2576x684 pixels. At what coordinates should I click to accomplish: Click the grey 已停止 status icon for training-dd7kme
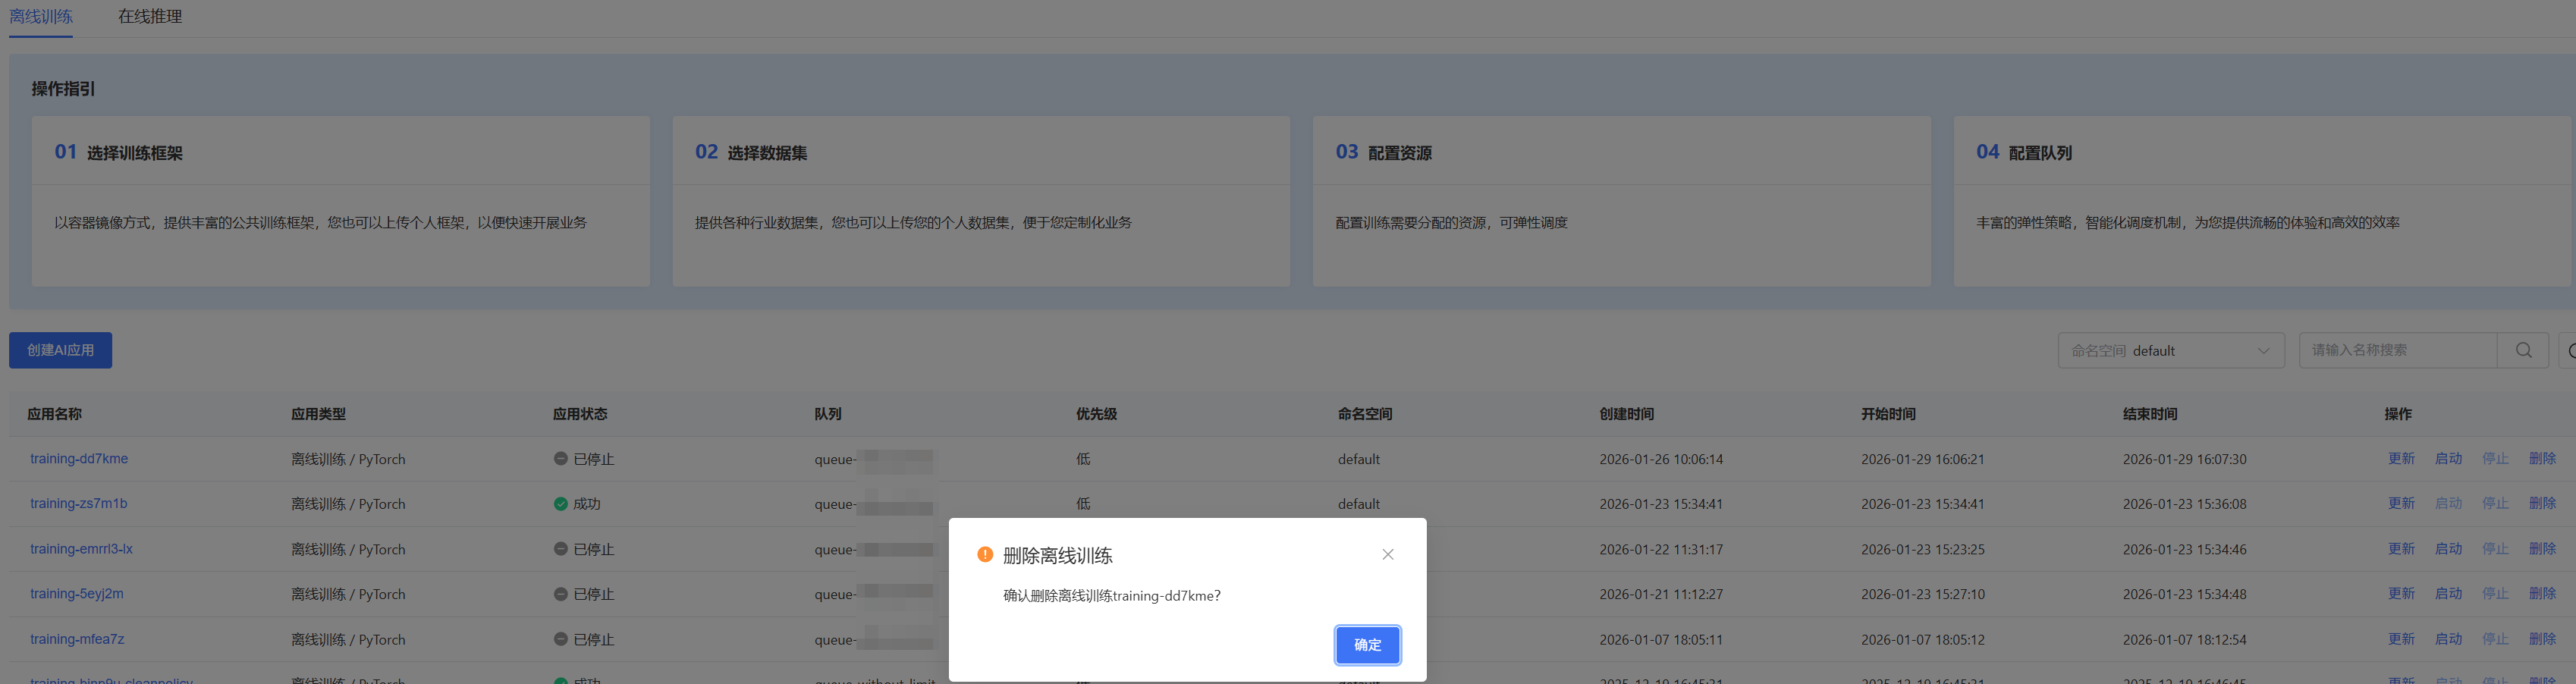pos(560,459)
